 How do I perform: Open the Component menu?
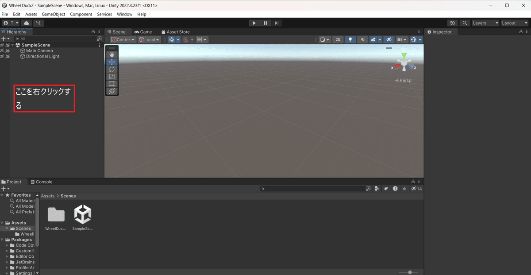click(81, 14)
